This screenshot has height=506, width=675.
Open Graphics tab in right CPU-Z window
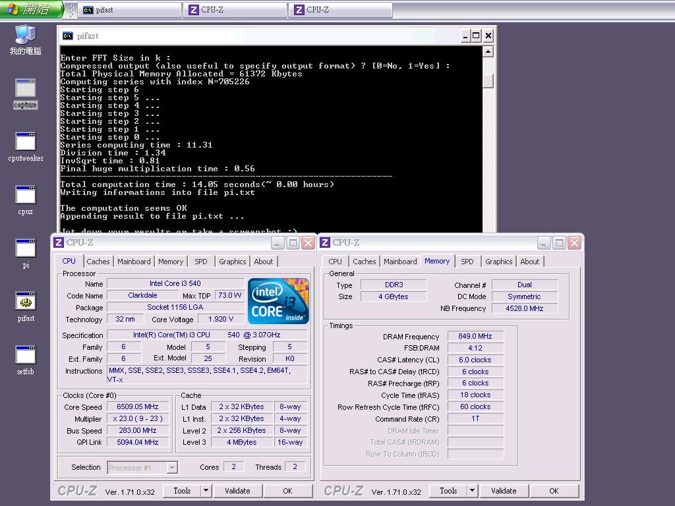pyautogui.click(x=499, y=262)
